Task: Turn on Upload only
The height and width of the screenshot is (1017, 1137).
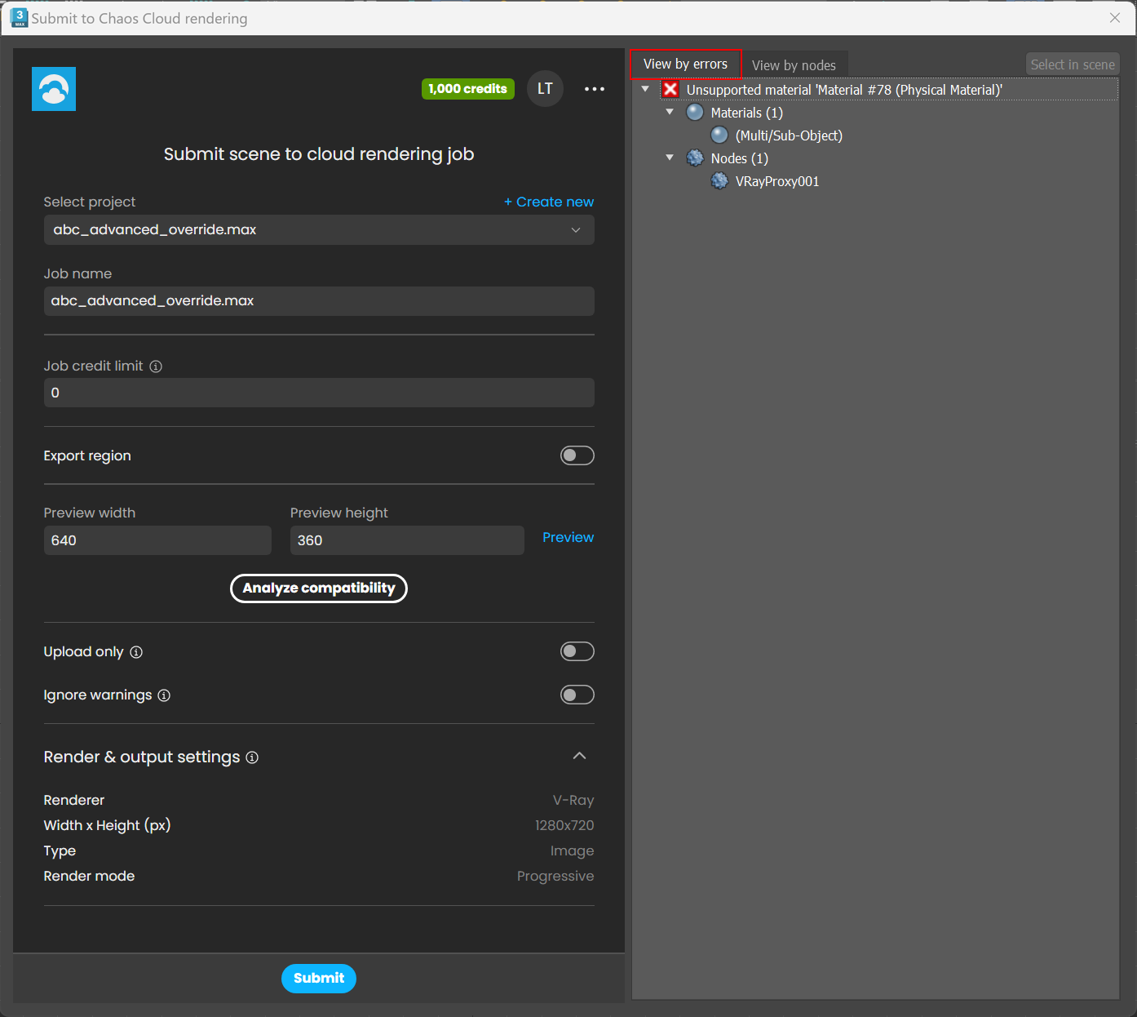Action: click(577, 651)
